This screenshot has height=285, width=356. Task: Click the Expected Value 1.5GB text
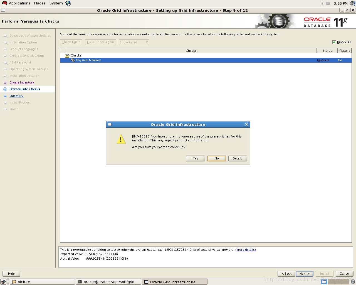[x=89, y=254]
